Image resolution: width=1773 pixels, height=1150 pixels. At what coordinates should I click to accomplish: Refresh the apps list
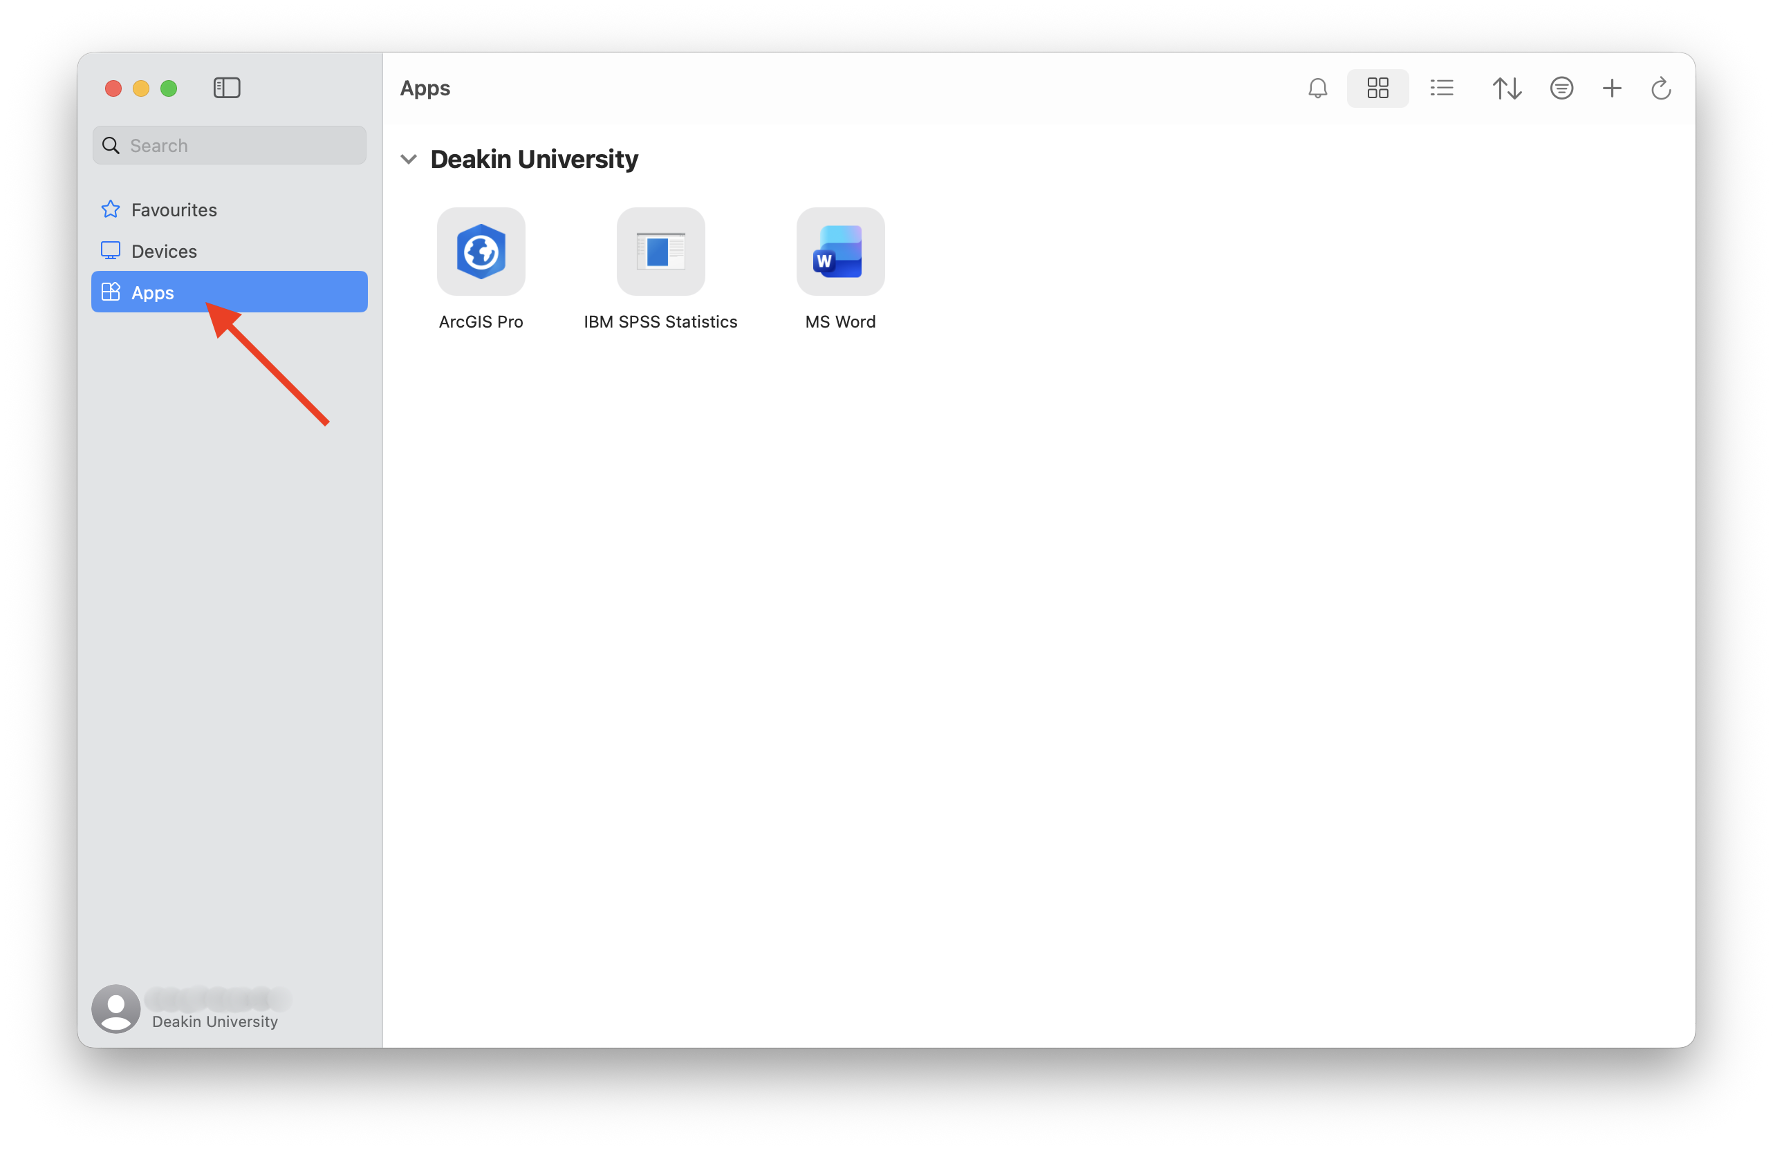[x=1661, y=88]
